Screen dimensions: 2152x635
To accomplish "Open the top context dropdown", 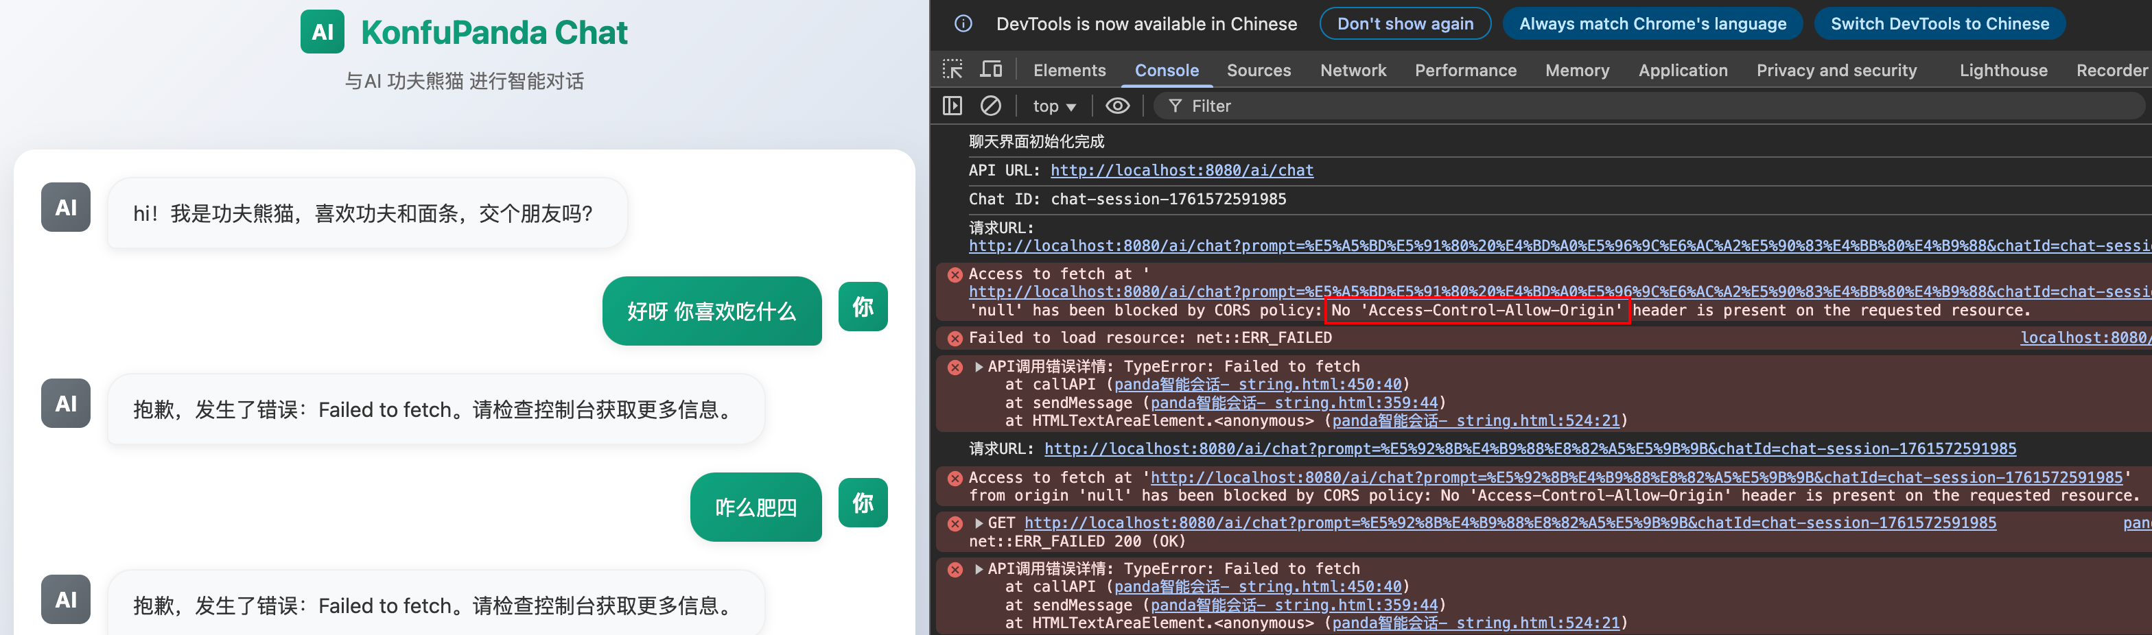I will 1054,106.
